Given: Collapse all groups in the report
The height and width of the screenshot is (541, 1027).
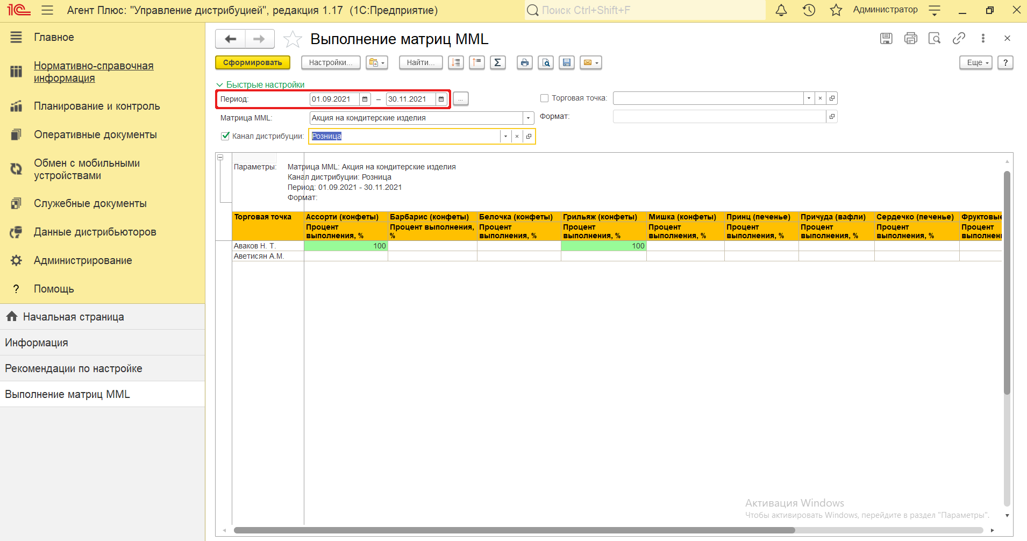Looking at the screenshot, I should 477,62.
